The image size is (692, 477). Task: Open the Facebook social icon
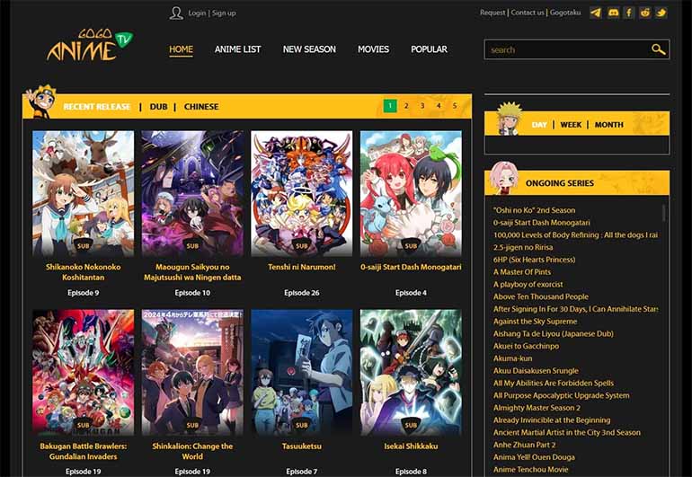coord(629,13)
